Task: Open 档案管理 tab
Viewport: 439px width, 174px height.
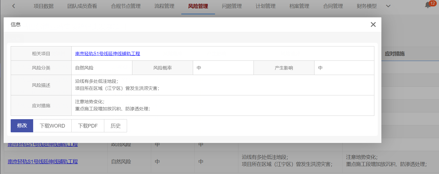Action: (x=299, y=6)
